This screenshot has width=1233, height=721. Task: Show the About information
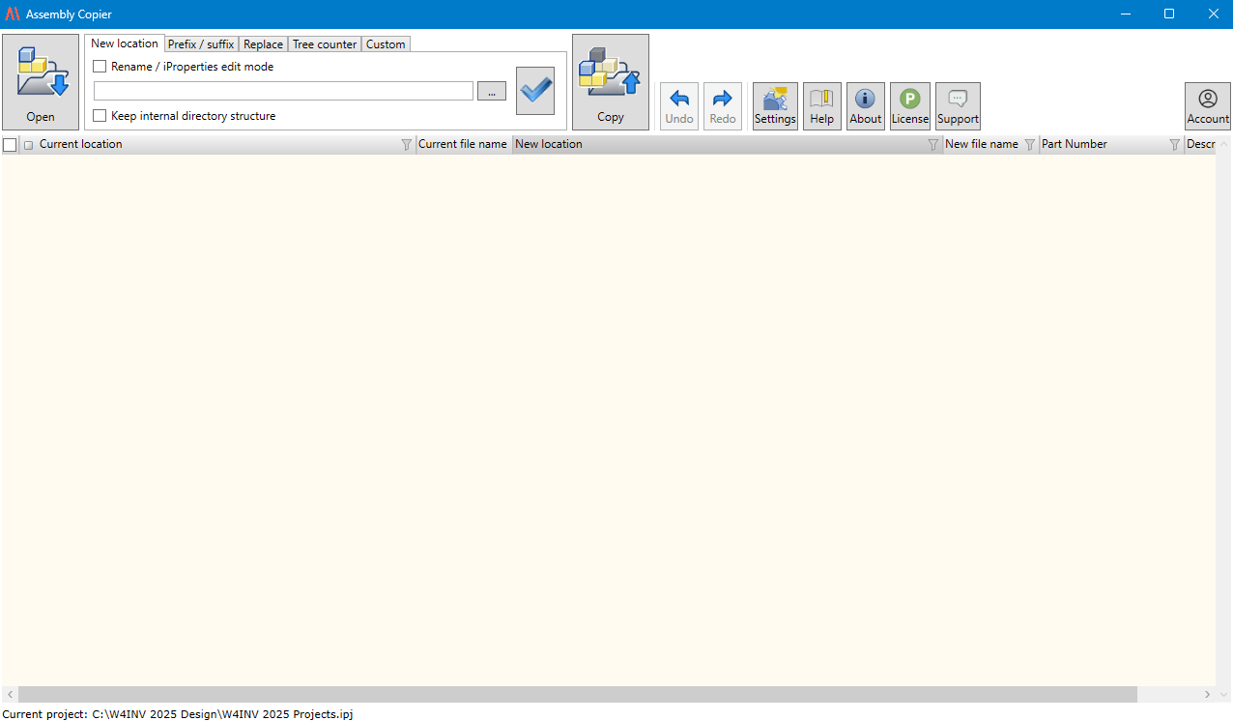click(x=866, y=106)
